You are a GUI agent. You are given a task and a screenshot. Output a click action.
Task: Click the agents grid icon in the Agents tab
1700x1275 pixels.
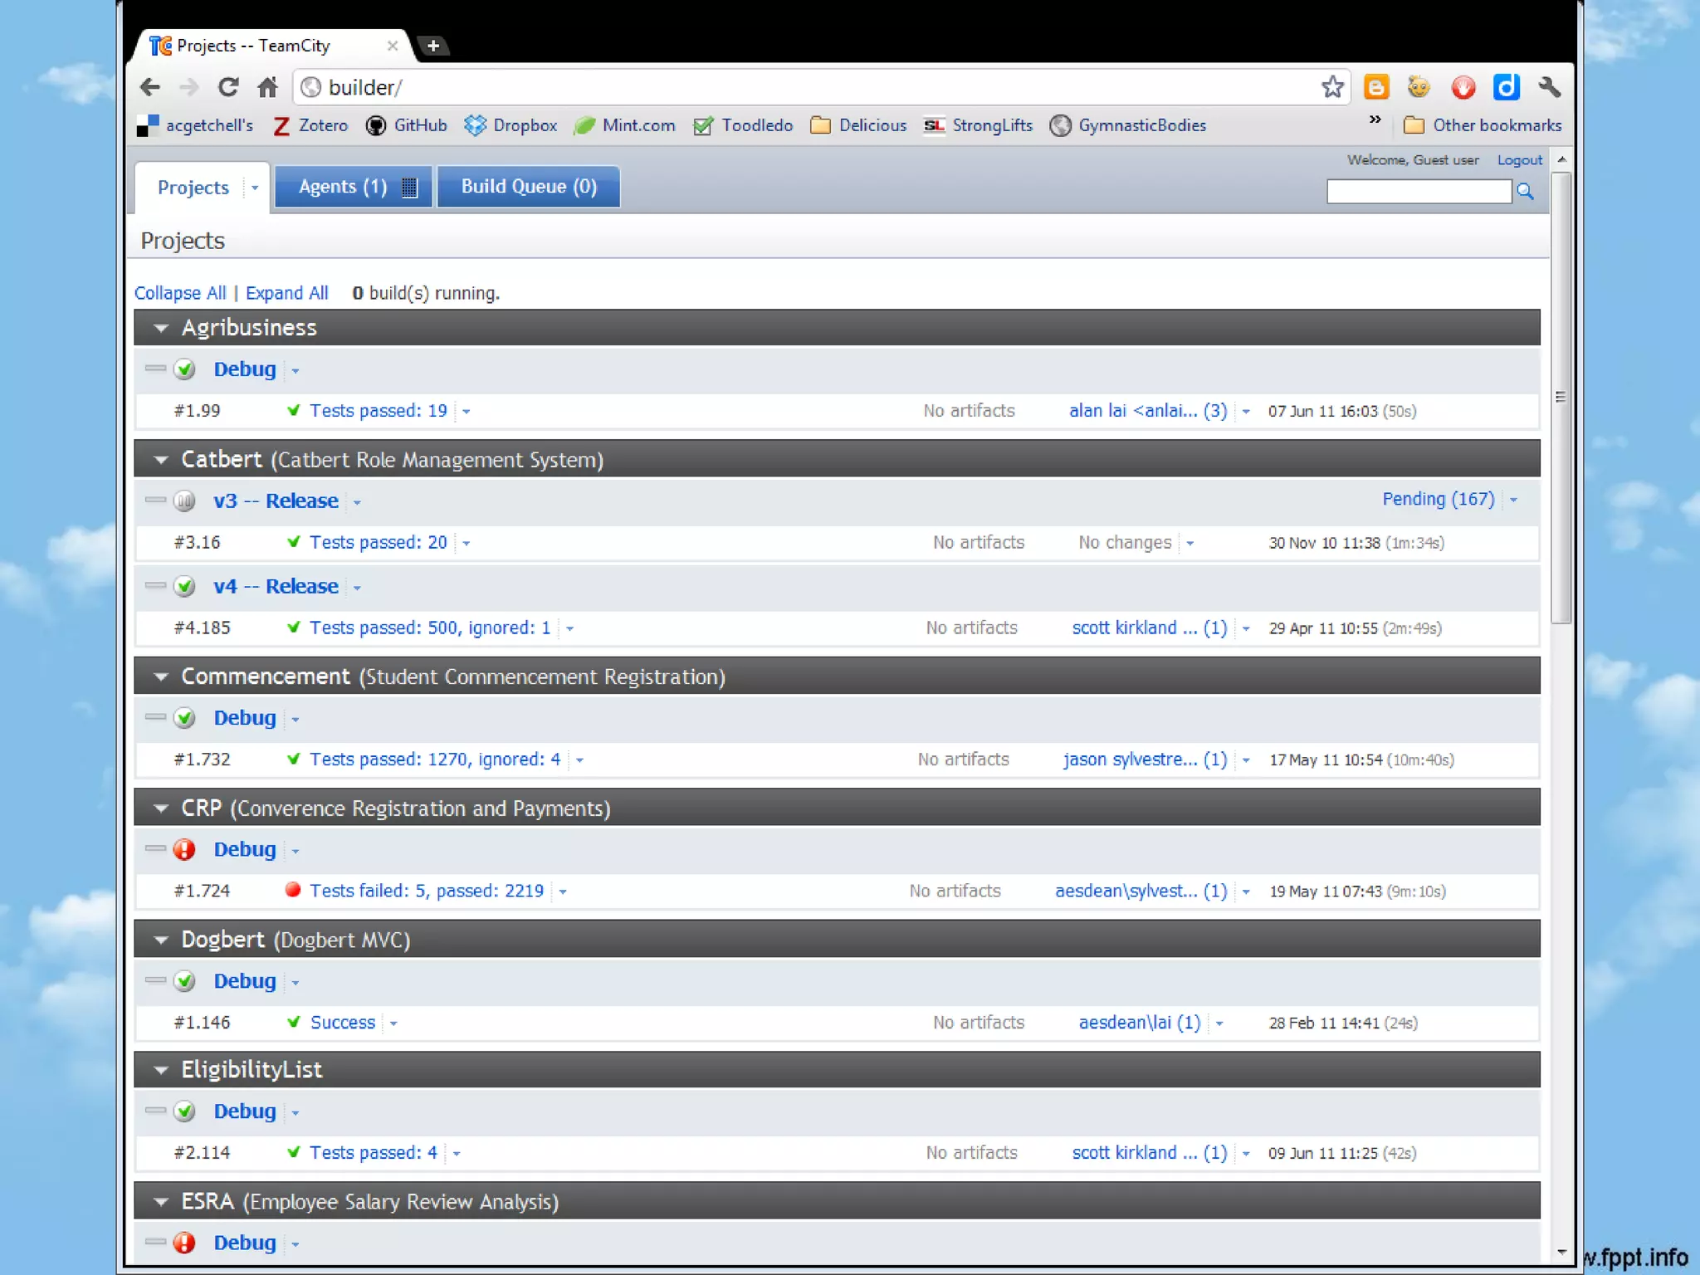[408, 187]
